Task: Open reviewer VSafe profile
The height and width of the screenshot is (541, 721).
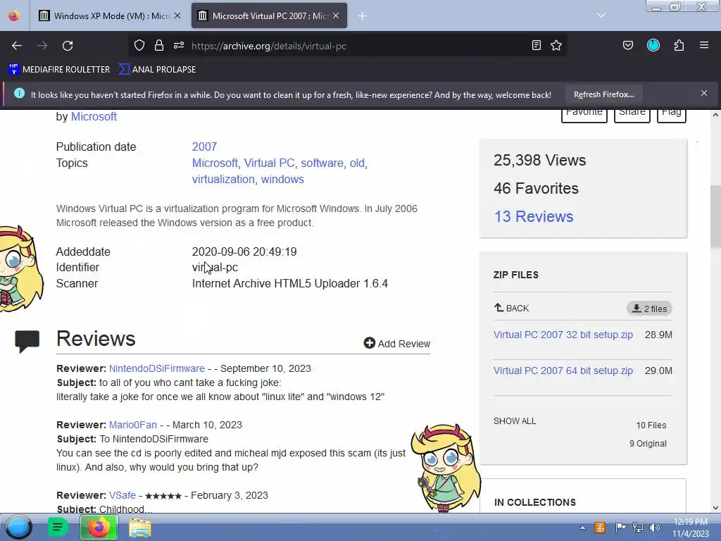Action: point(123,495)
